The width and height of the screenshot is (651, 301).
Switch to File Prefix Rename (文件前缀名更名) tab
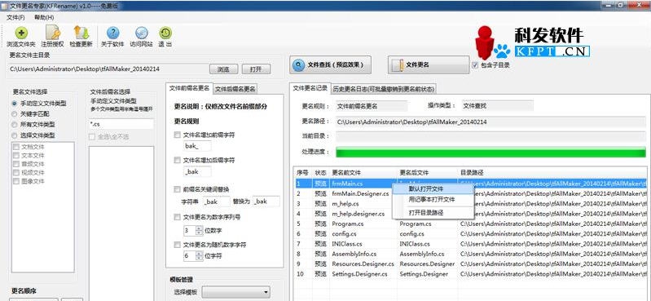tap(189, 88)
